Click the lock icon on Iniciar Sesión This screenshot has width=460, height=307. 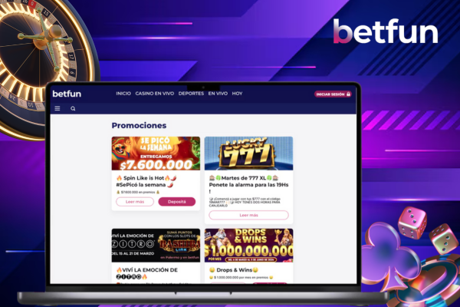pyautogui.click(x=349, y=94)
